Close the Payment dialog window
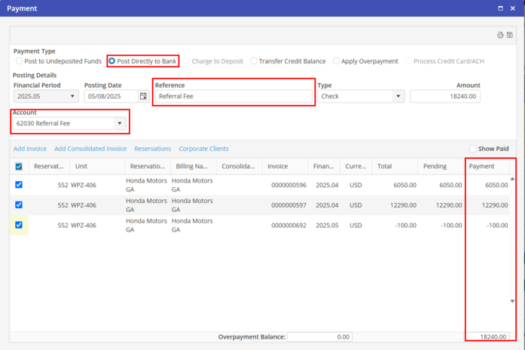Image resolution: width=525 pixels, height=350 pixels. tap(513, 8)
